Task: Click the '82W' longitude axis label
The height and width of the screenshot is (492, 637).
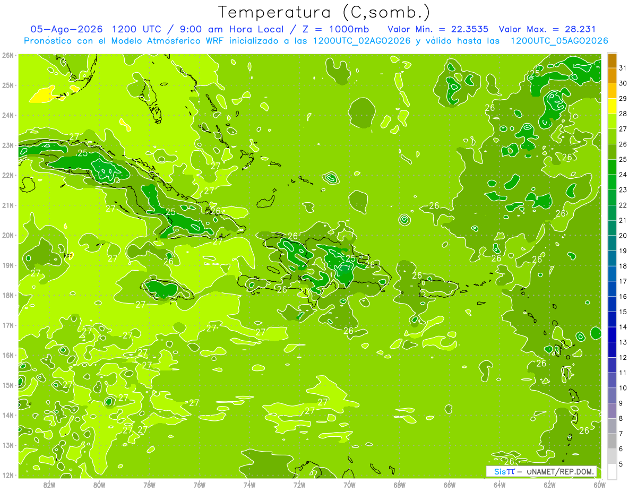Action: (x=49, y=484)
